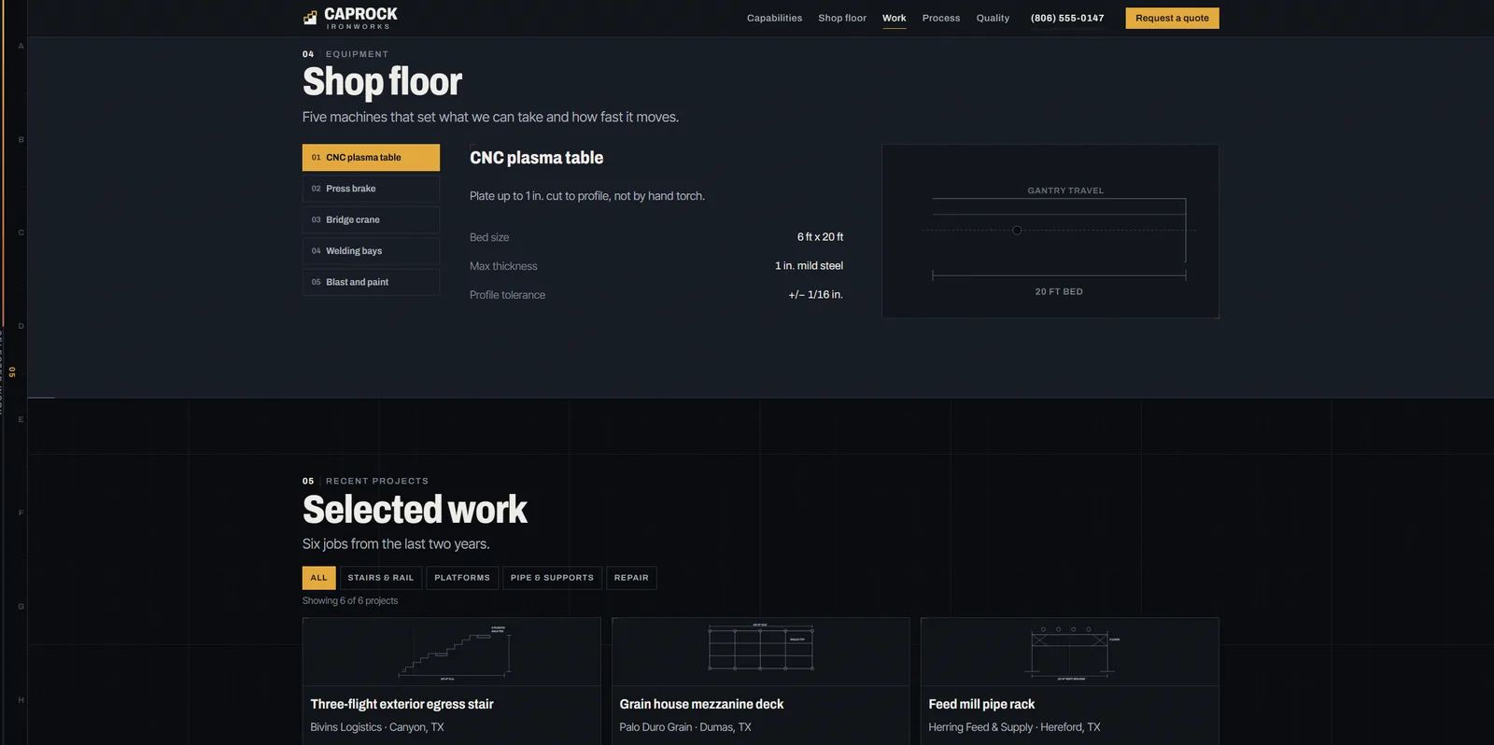Viewport: 1494px width, 745px height.
Task: Filter projects by Repair
Action: [x=631, y=578]
